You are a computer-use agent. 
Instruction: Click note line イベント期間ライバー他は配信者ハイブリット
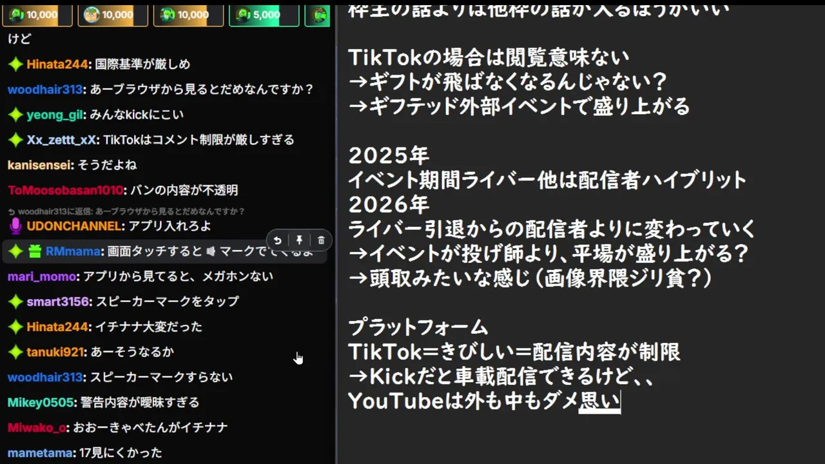[x=547, y=180]
